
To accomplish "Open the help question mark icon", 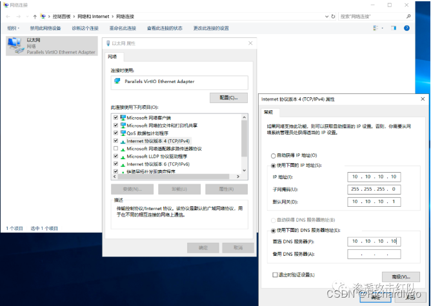I will tap(407, 28).
